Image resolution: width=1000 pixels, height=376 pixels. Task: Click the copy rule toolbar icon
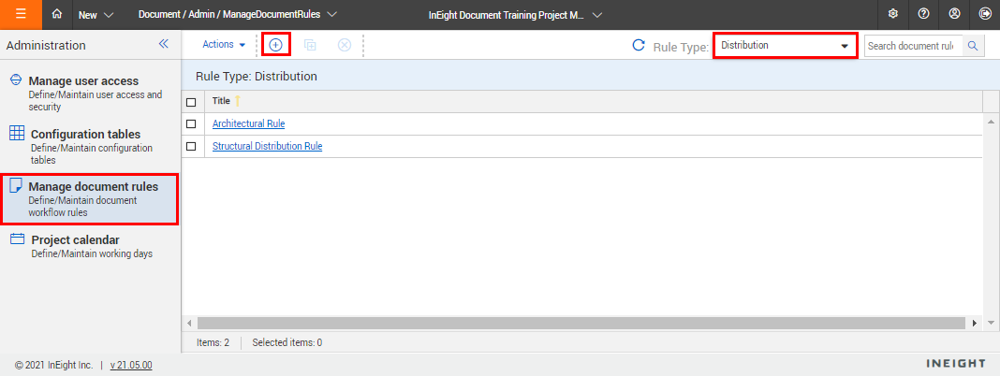click(311, 45)
